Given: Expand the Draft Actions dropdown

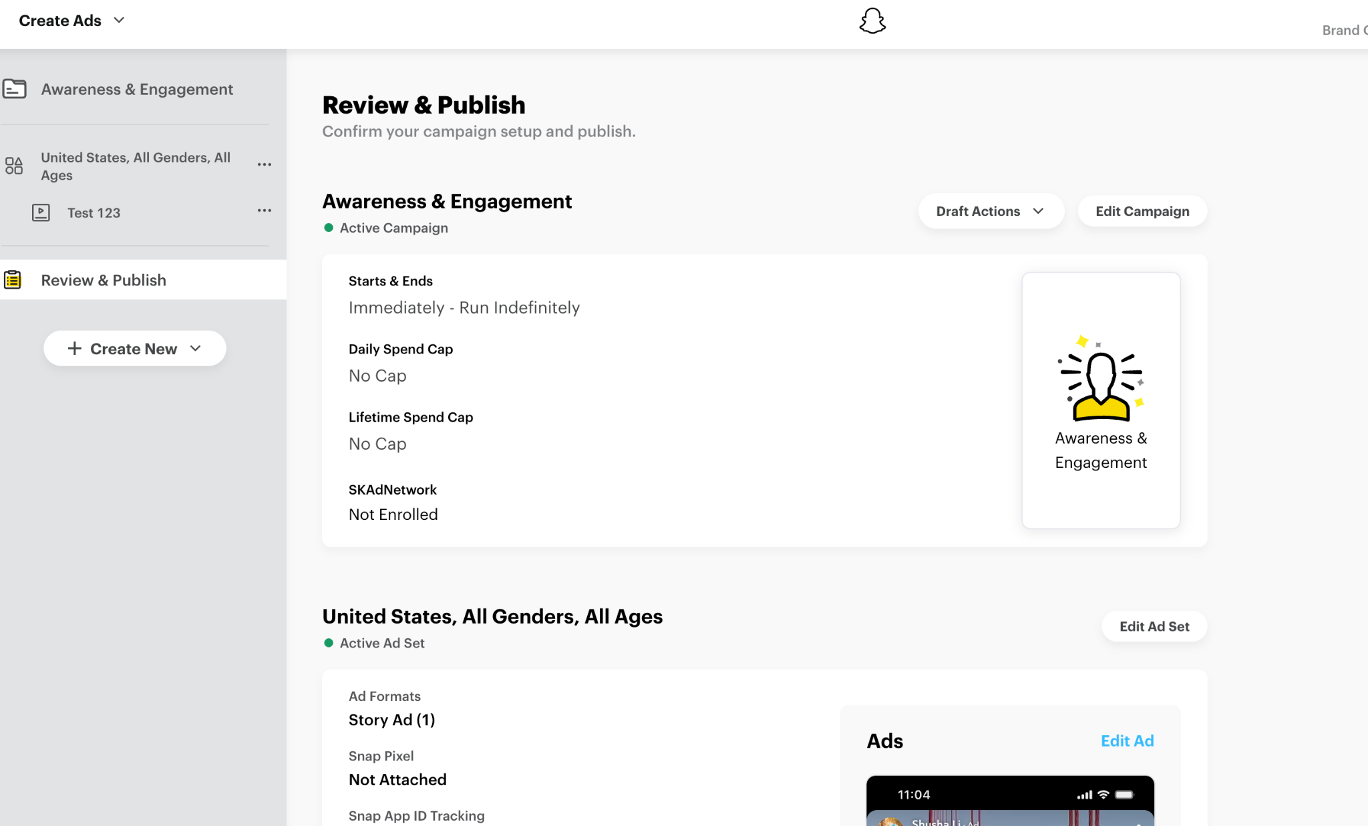Looking at the screenshot, I should point(991,211).
